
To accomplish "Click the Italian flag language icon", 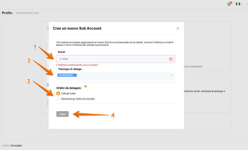I will coord(238,4).
